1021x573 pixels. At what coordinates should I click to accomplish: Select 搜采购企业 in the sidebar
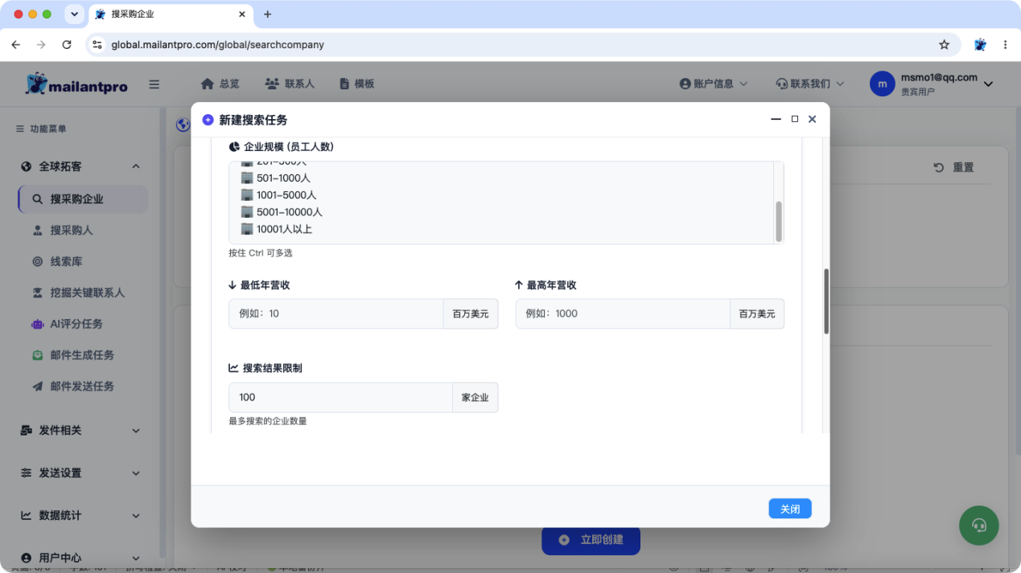(x=83, y=199)
